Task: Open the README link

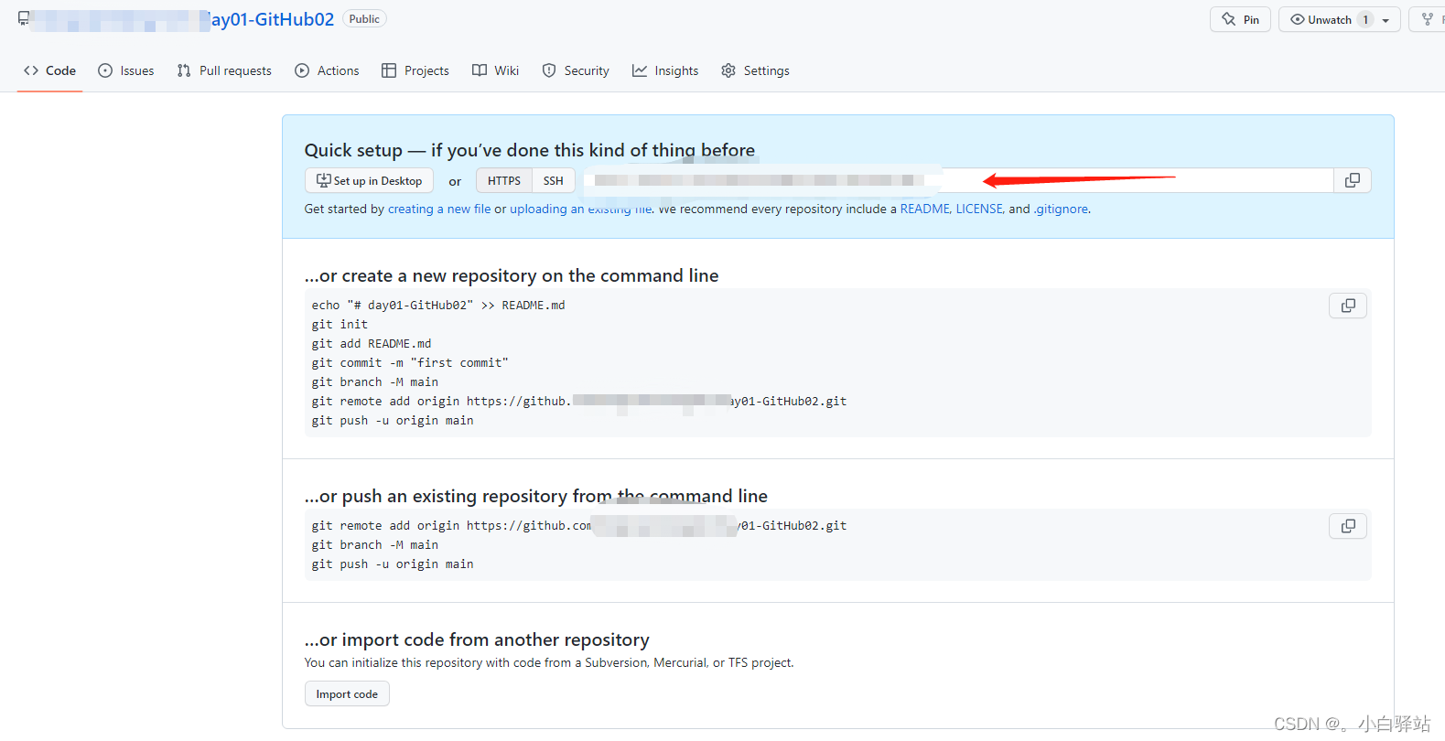Action: 925,209
